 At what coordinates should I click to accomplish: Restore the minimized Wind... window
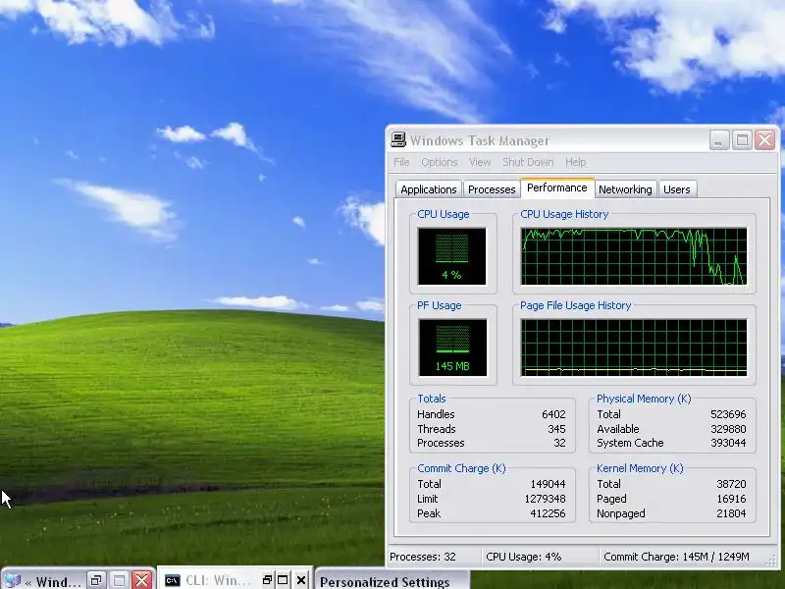tap(95, 581)
